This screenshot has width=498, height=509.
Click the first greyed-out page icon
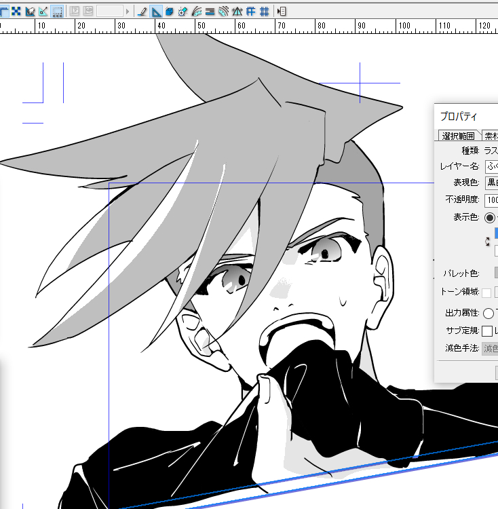(x=75, y=12)
